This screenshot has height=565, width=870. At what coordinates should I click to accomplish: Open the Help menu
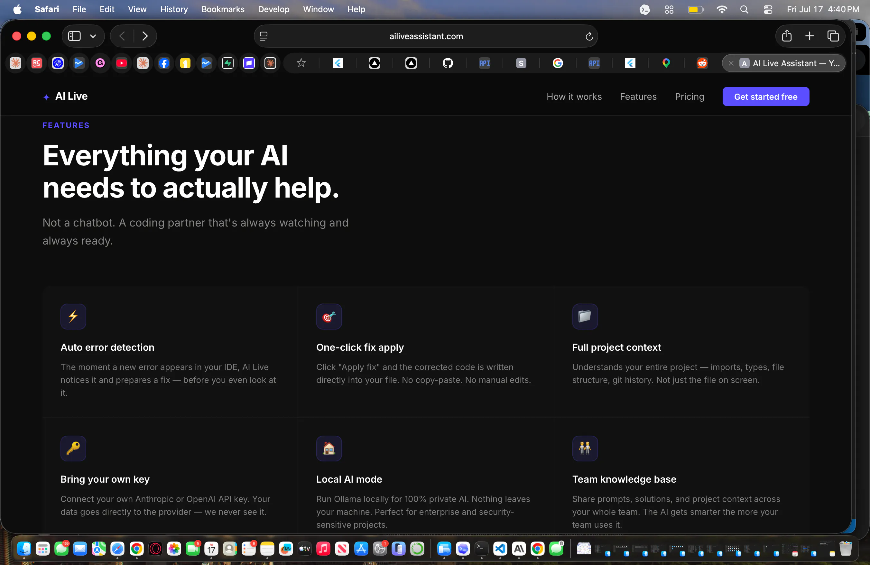[356, 9]
